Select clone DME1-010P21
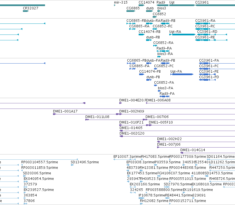235x205 pixels. point(131,122)
